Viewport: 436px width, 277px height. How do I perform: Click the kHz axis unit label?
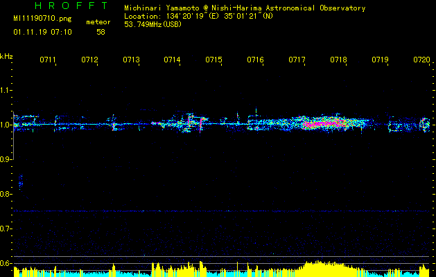[x=7, y=56]
